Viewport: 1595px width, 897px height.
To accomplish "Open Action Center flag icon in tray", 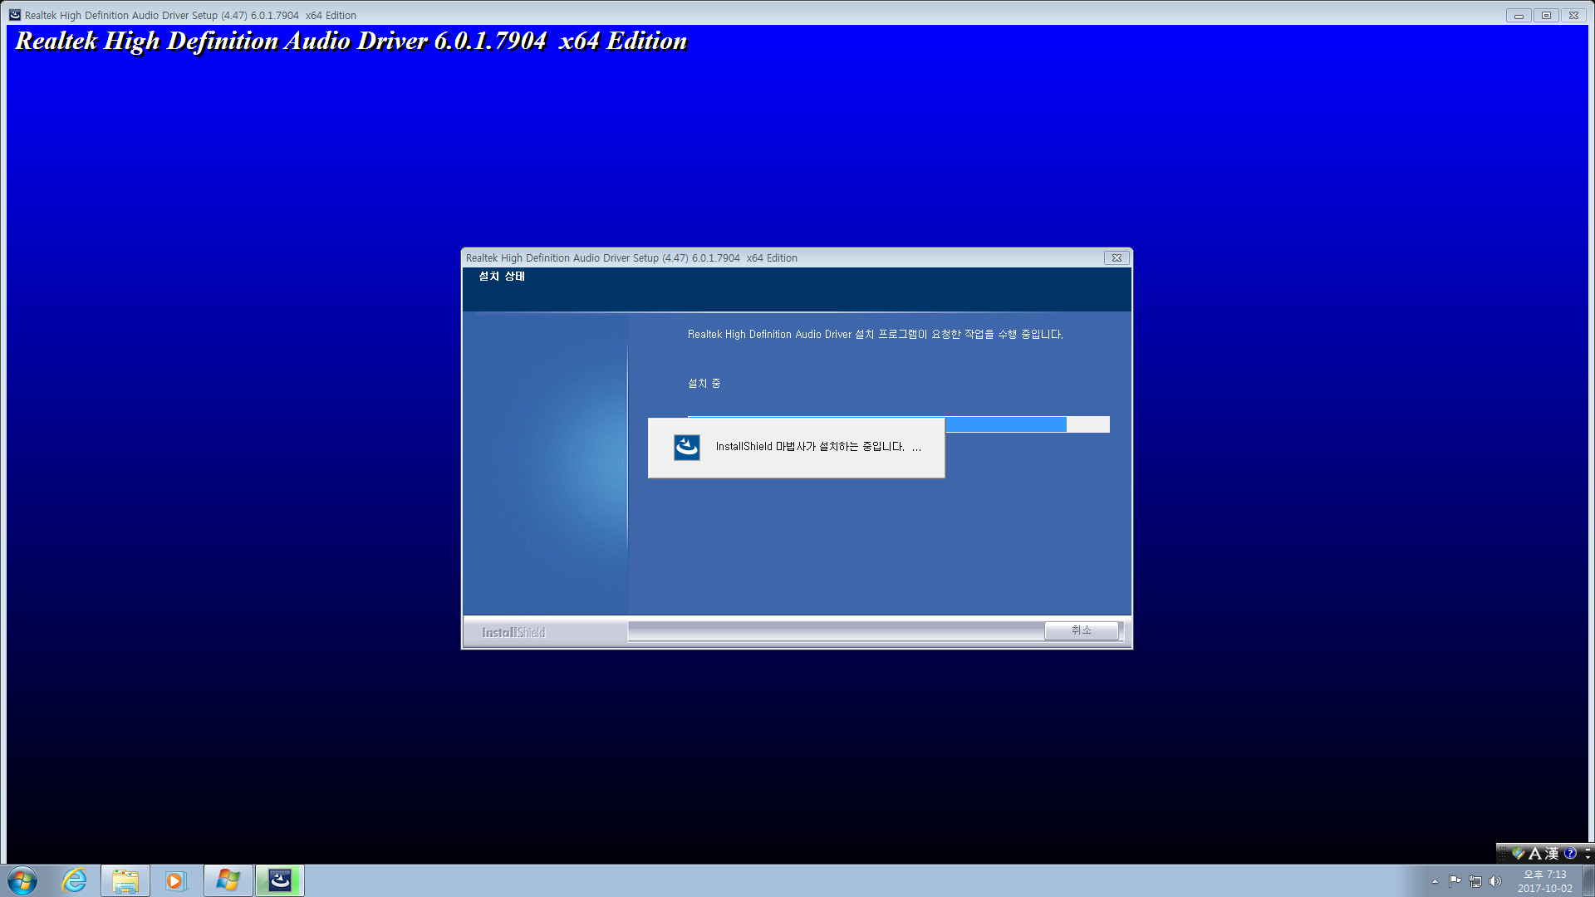I will 1455,881.
